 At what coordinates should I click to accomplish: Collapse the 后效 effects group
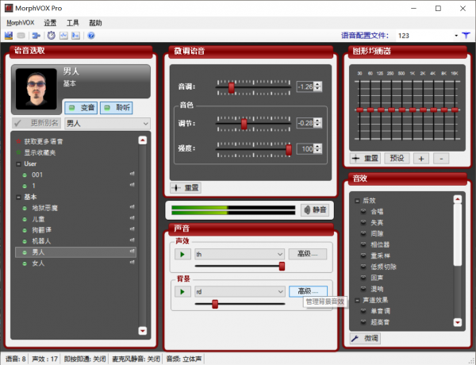coord(357,201)
